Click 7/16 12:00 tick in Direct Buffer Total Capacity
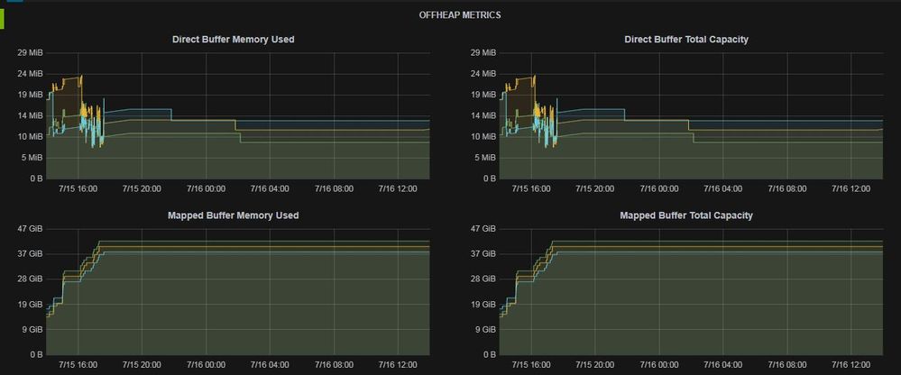This screenshot has width=901, height=375. click(851, 188)
